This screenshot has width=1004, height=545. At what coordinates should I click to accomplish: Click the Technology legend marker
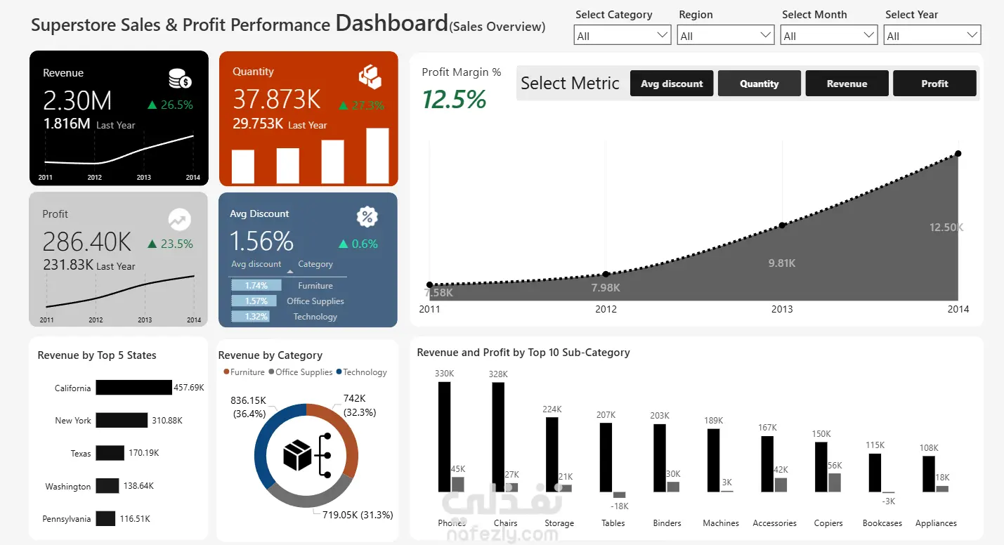(339, 372)
